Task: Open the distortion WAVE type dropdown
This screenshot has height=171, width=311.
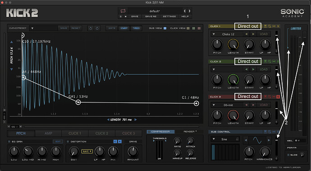Action: pos(87,151)
